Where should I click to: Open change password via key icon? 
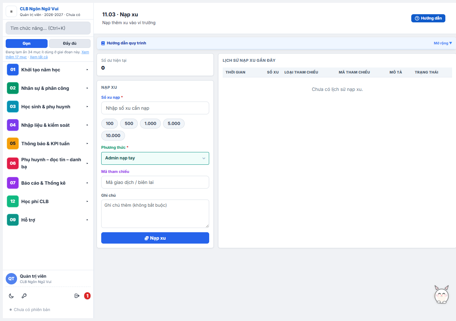pos(24,296)
